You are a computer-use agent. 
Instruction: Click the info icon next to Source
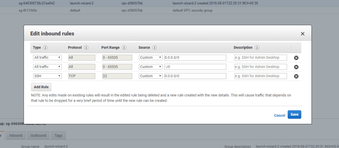point(154,47)
